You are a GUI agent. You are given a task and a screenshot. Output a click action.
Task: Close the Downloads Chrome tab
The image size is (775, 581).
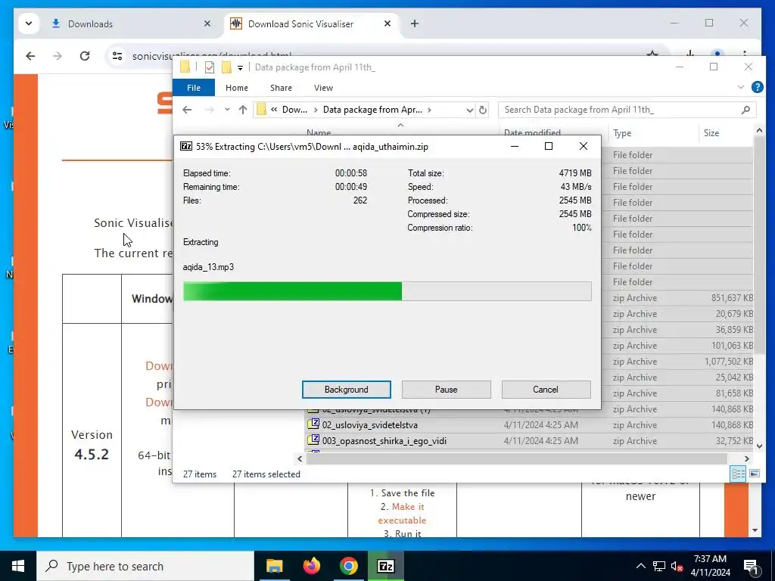click(207, 23)
